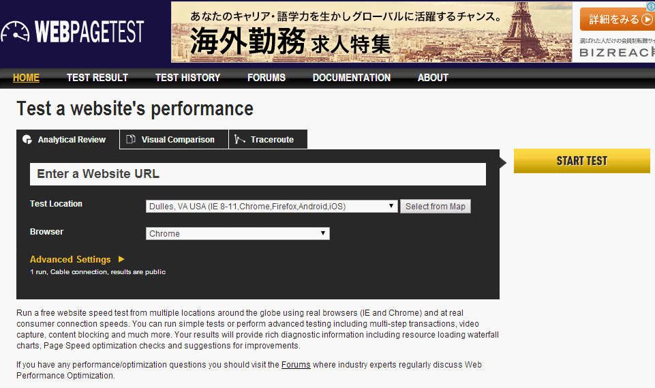The image size is (655, 388).
Task: Open the ABOUT menu item
Action: (x=433, y=78)
